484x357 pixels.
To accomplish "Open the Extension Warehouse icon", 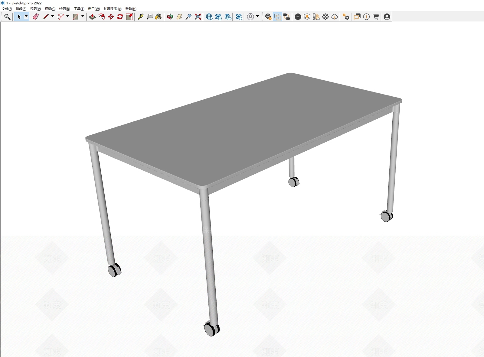I will point(218,17).
